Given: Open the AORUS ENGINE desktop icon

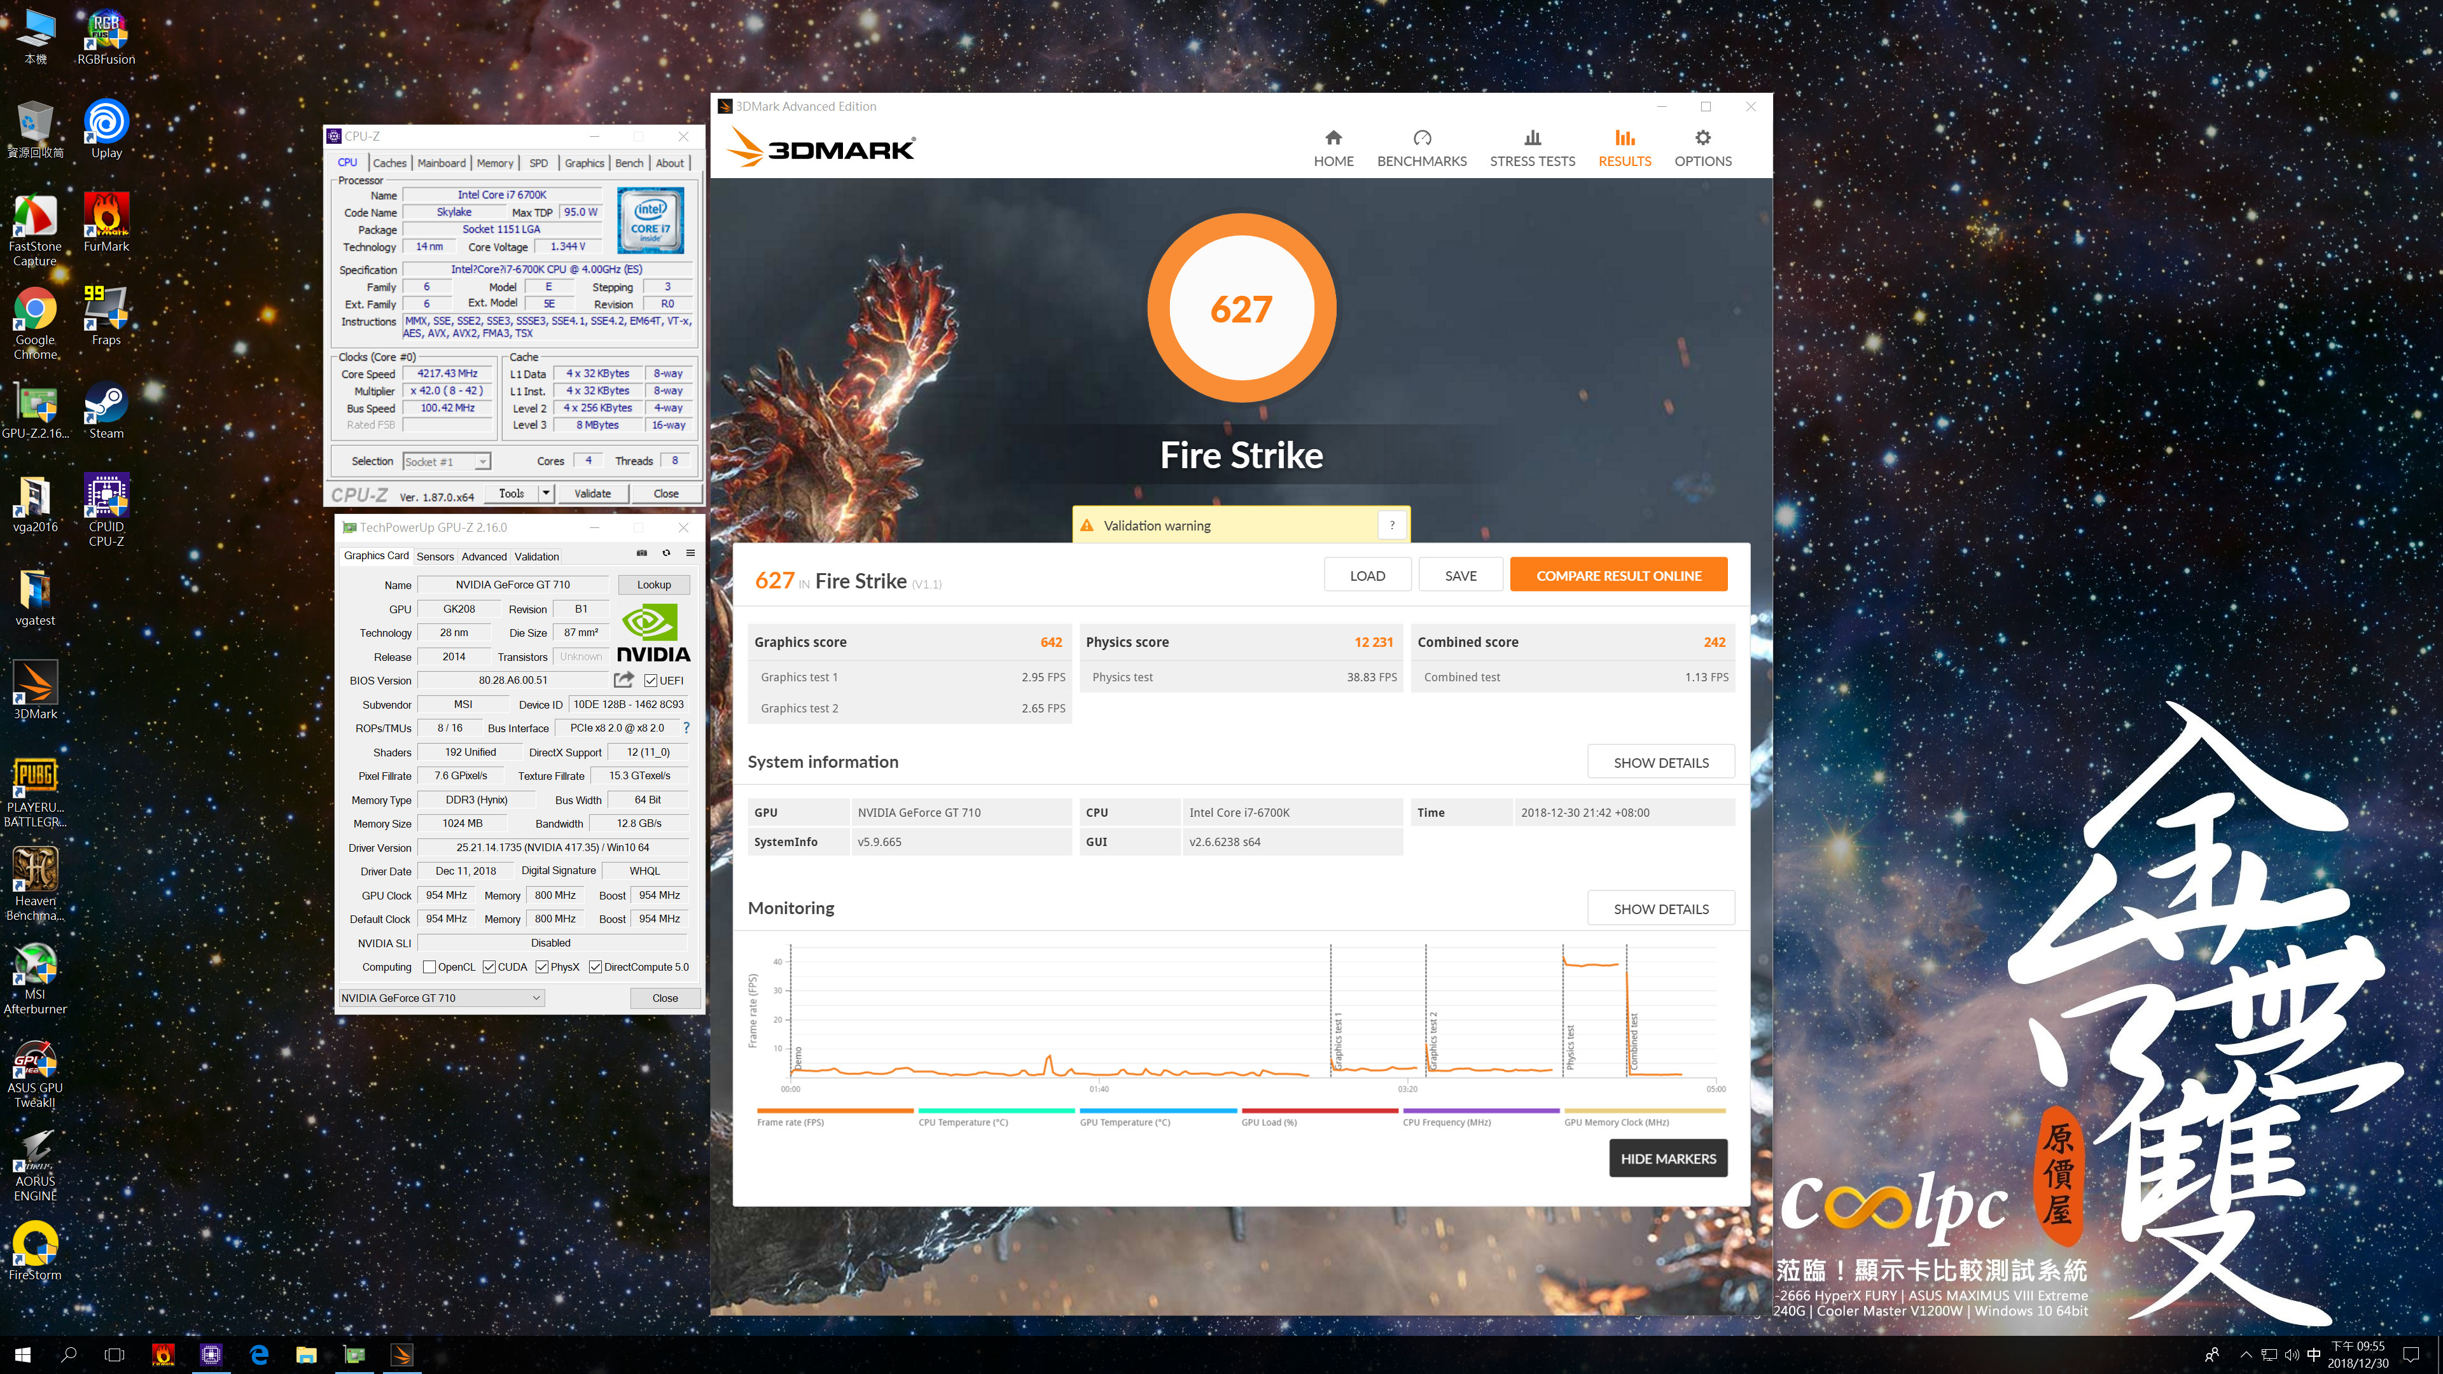Looking at the screenshot, I should click(35, 1165).
